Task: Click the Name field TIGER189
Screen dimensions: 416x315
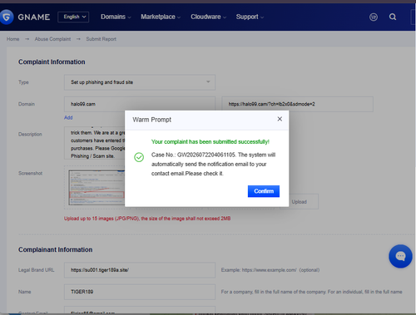Action: coord(140,292)
